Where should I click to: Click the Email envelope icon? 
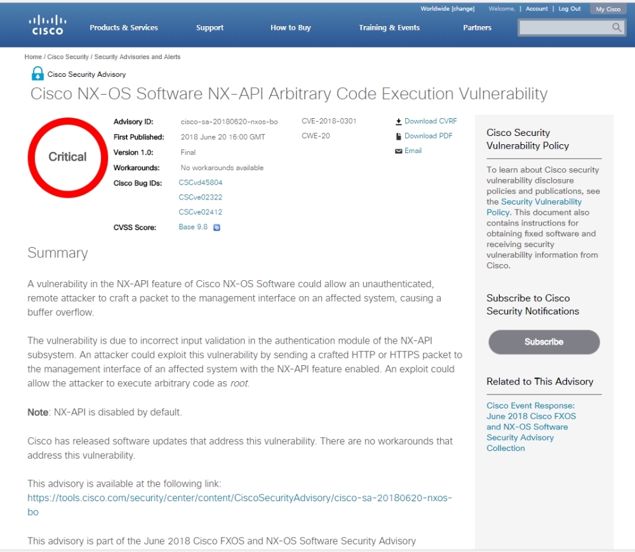(x=399, y=151)
